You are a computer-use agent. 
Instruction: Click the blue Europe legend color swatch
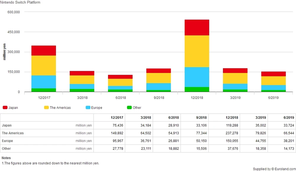point(88,107)
